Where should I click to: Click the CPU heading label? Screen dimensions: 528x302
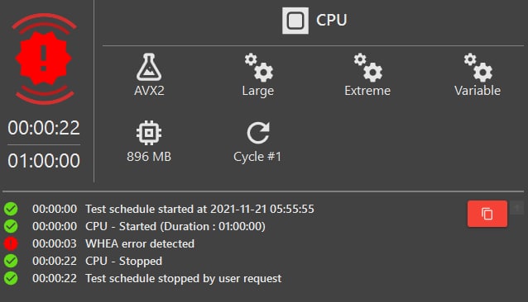click(331, 21)
